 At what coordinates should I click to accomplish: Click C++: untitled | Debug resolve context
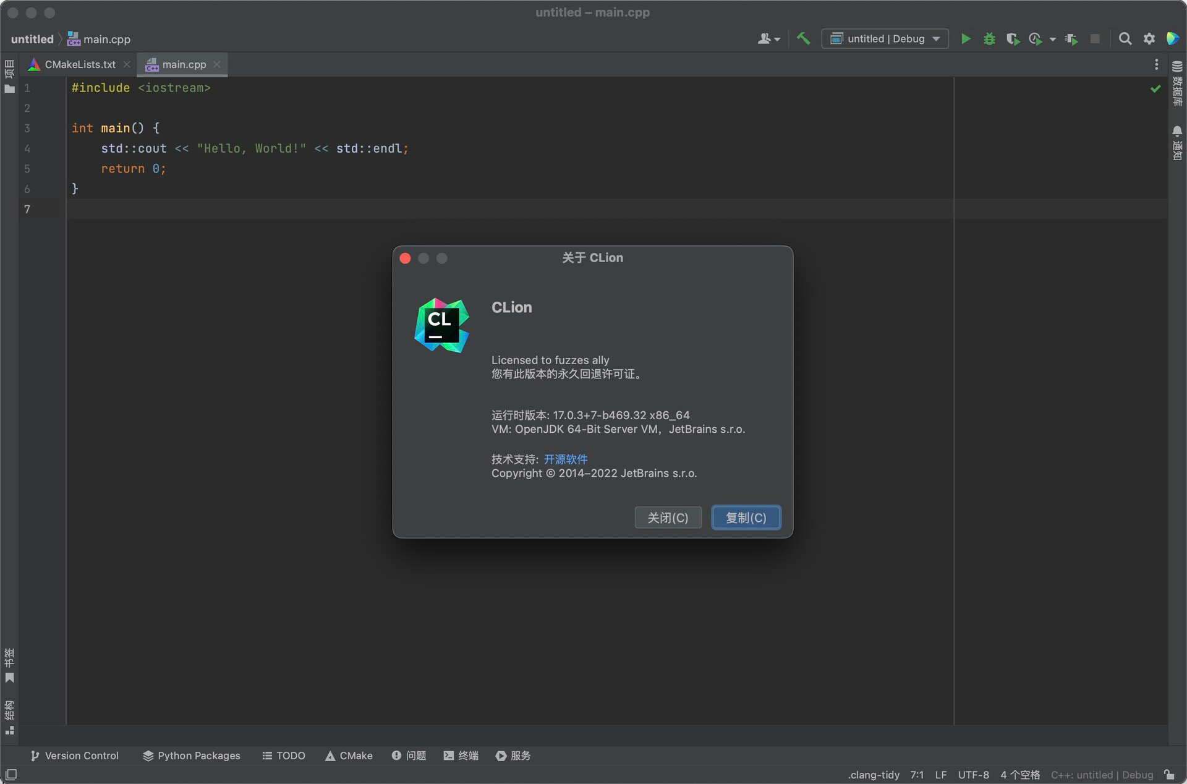pyautogui.click(x=1102, y=775)
